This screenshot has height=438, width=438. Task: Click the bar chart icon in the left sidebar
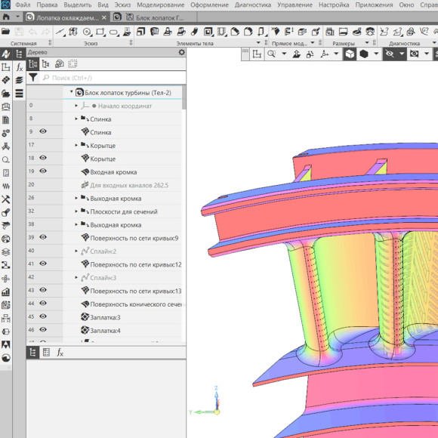(x=6, y=292)
